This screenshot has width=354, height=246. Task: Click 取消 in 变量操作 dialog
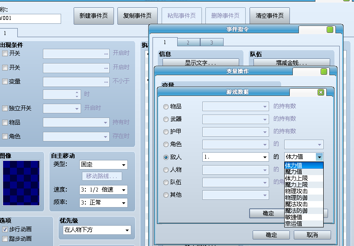pos(312,235)
